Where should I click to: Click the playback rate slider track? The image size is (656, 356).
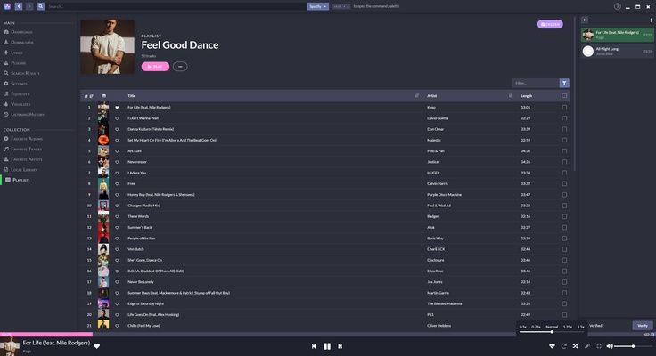pos(552,332)
